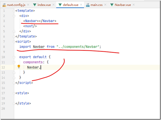
Task: Click the 'components' property on line 11
Action: click(33, 62)
